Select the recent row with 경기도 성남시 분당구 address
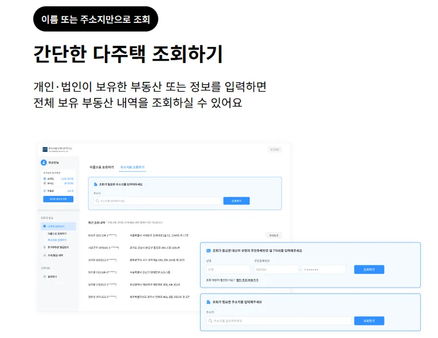This screenshot has height=338, width=438. click(x=134, y=248)
